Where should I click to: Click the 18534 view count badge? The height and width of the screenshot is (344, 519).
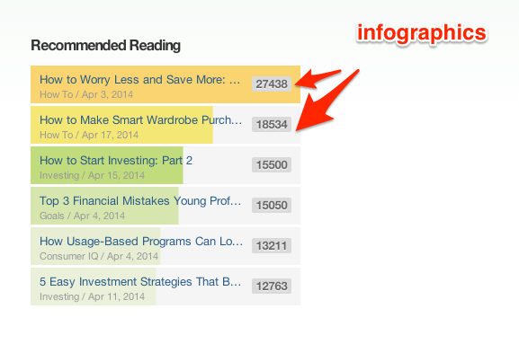pos(272,124)
